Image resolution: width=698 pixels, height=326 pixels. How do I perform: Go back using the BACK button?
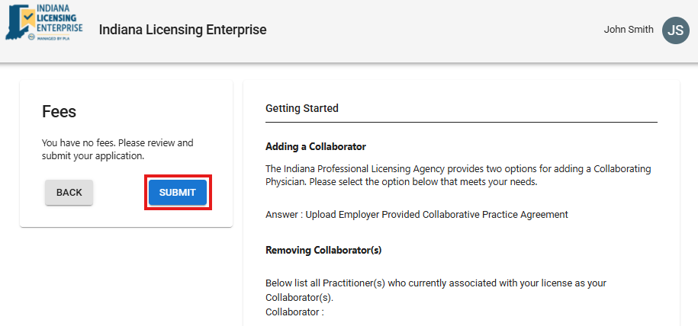(69, 193)
